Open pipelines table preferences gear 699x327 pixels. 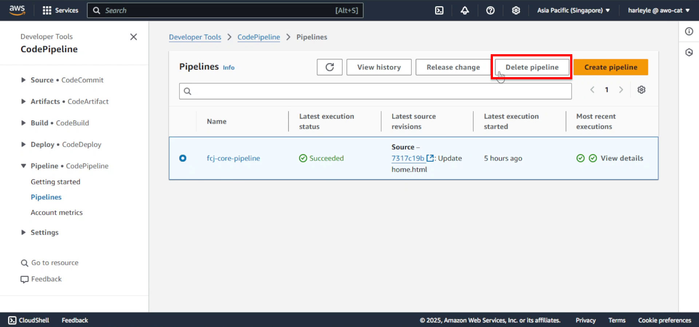[x=641, y=90]
